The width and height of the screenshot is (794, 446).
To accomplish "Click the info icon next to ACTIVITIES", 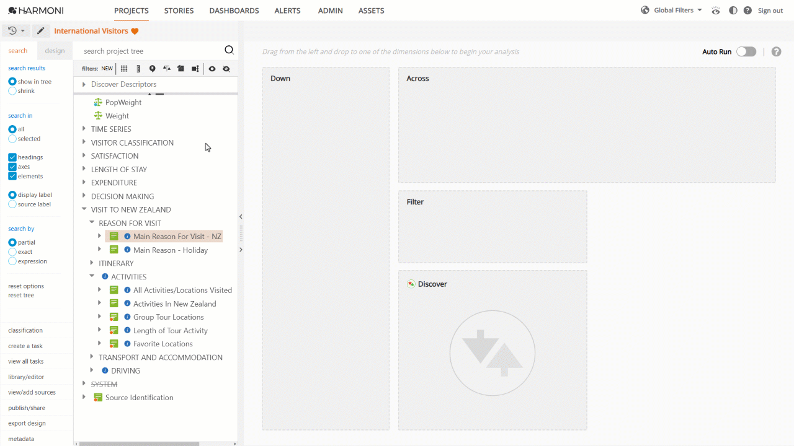I will tap(105, 277).
